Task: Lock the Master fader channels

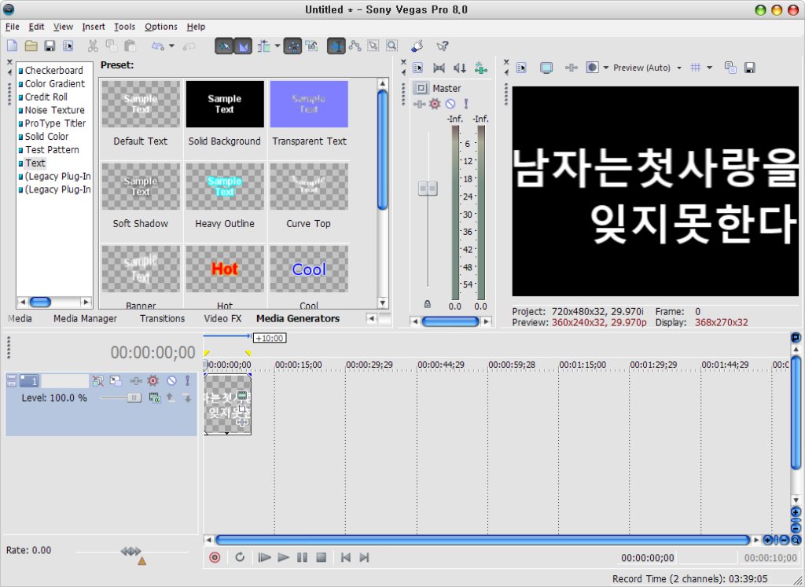Action: 427,304
